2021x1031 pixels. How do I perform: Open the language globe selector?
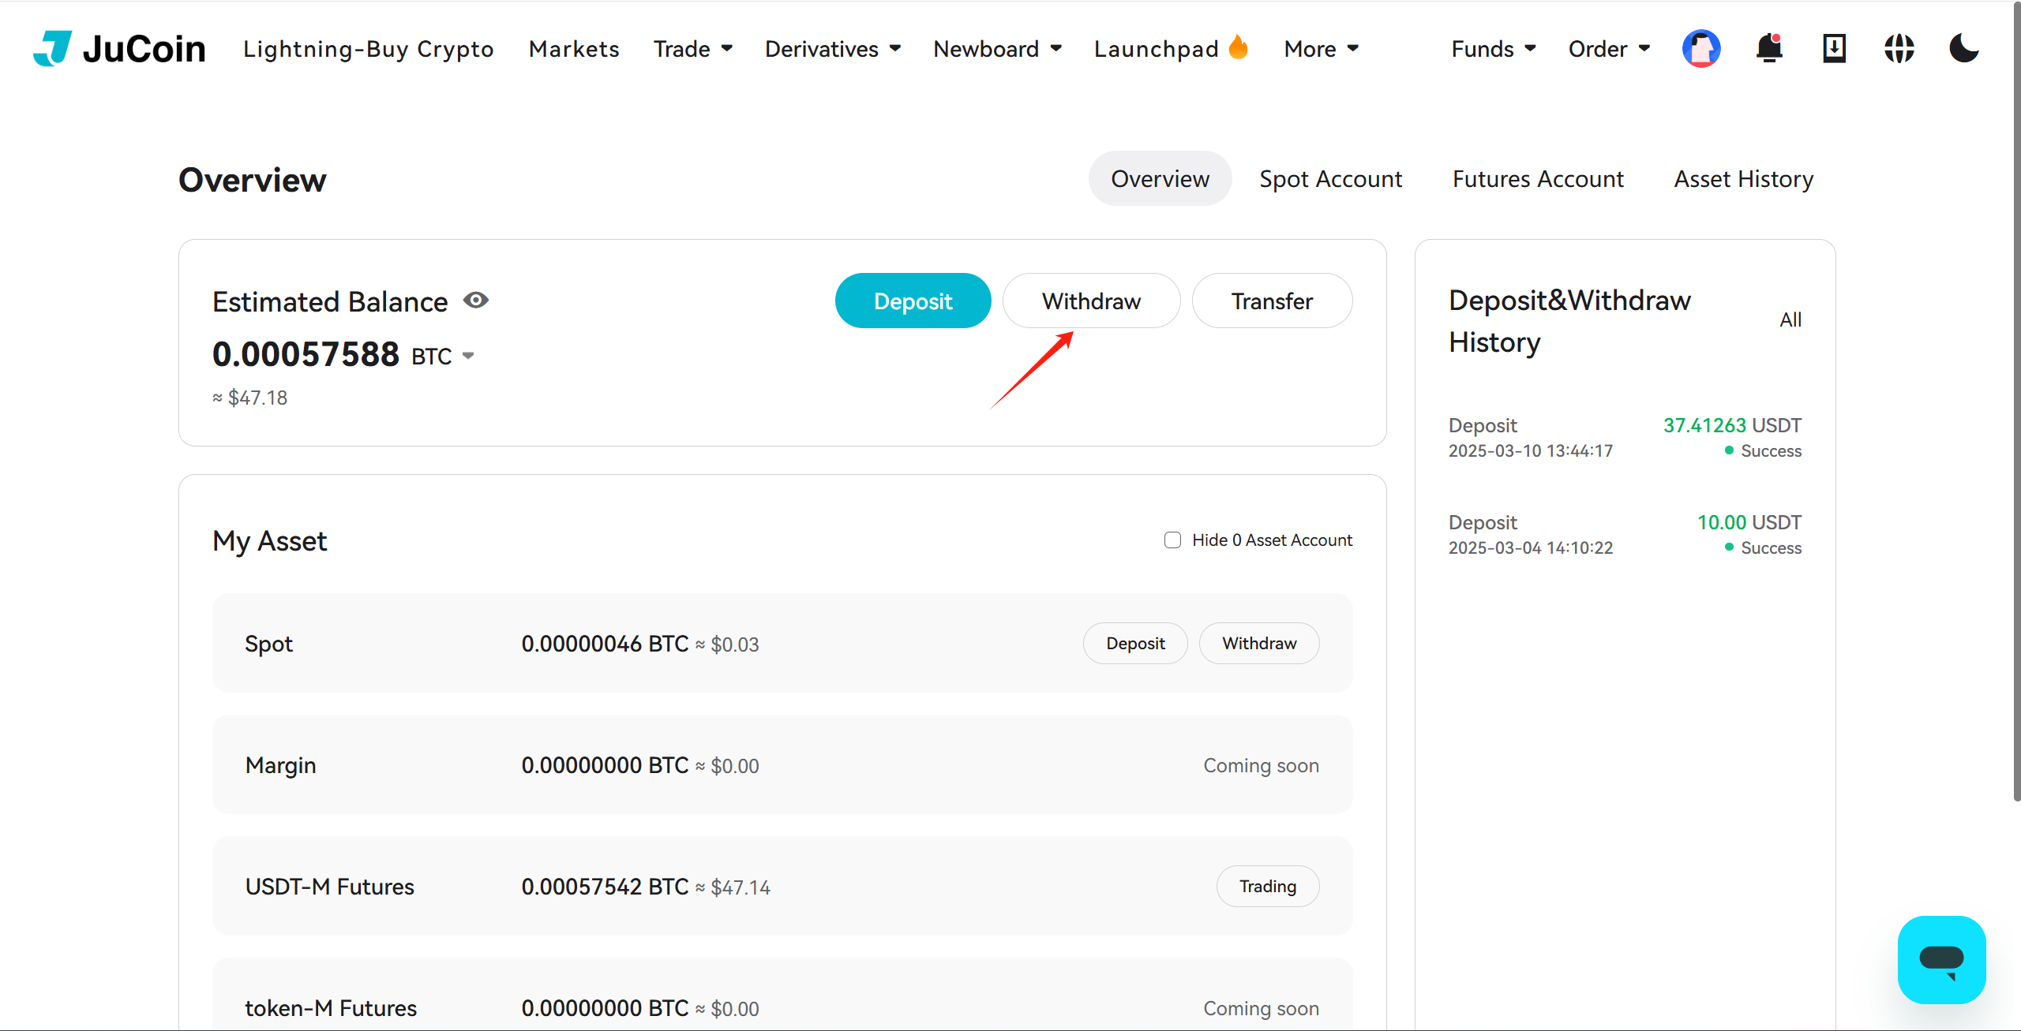coord(1899,49)
